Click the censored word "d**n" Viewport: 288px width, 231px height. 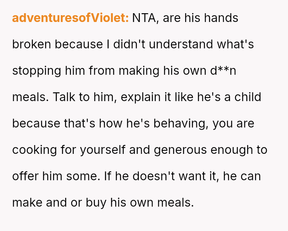223,71
